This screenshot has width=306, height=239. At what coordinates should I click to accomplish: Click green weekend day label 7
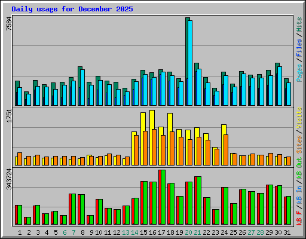tap(74, 232)
